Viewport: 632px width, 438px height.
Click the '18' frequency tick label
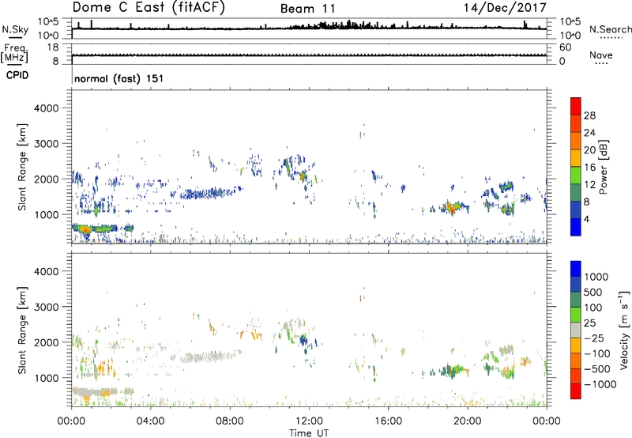53,47
